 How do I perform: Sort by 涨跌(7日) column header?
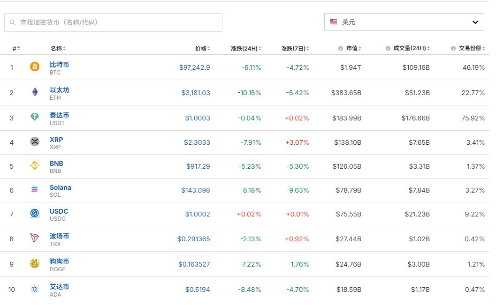coord(294,49)
